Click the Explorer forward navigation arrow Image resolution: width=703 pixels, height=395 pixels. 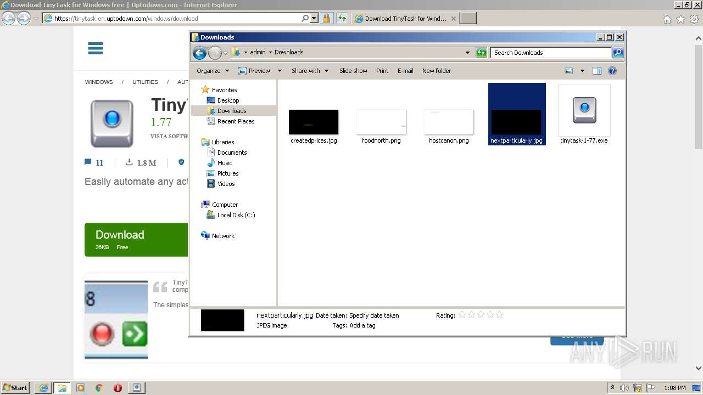point(215,53)
